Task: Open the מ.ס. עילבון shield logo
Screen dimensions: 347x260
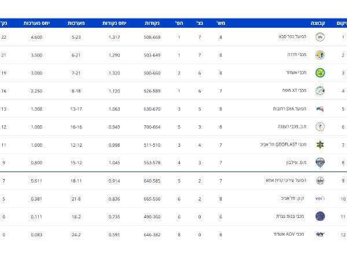Action: [x=320, y=162]
